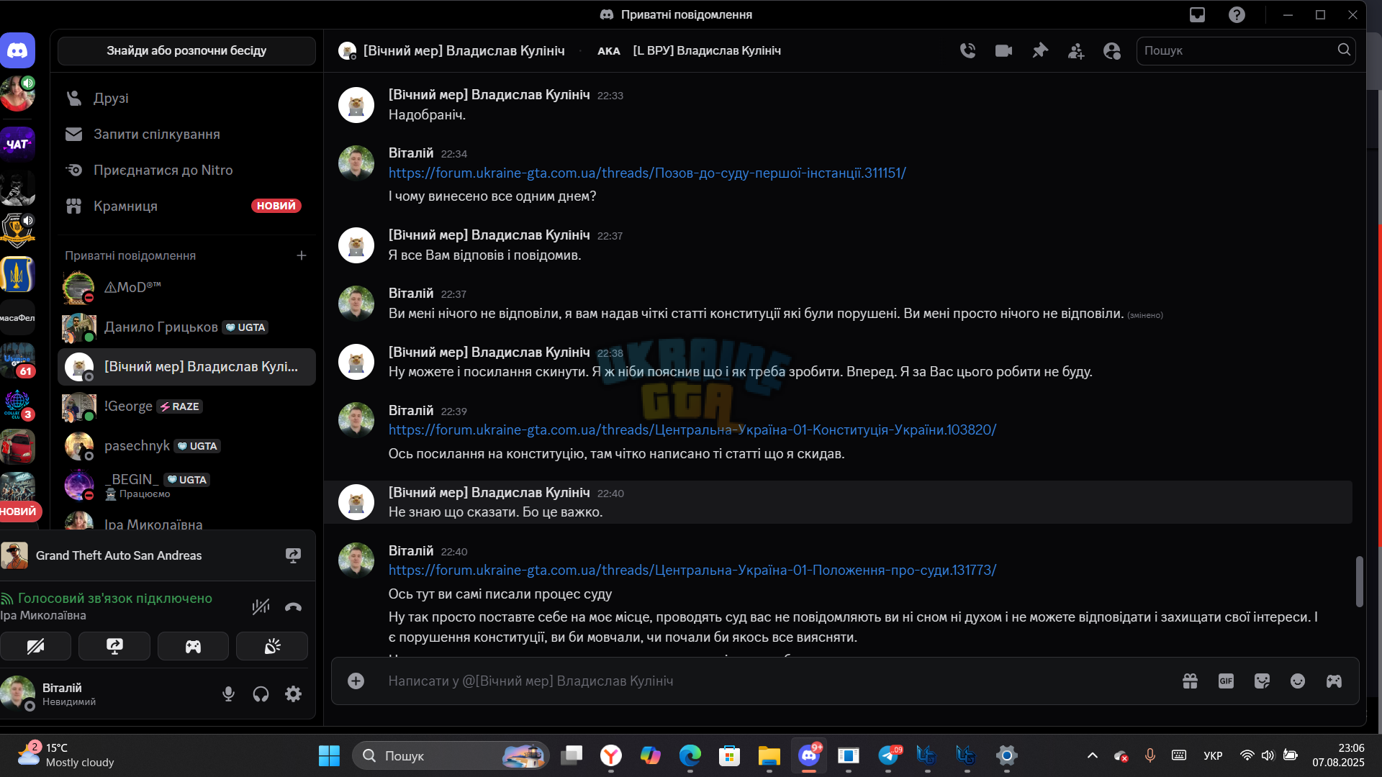The image size is (1382, 777).
Task: Open Microsoft Edge from the taskbar
Action: [690, 755]
